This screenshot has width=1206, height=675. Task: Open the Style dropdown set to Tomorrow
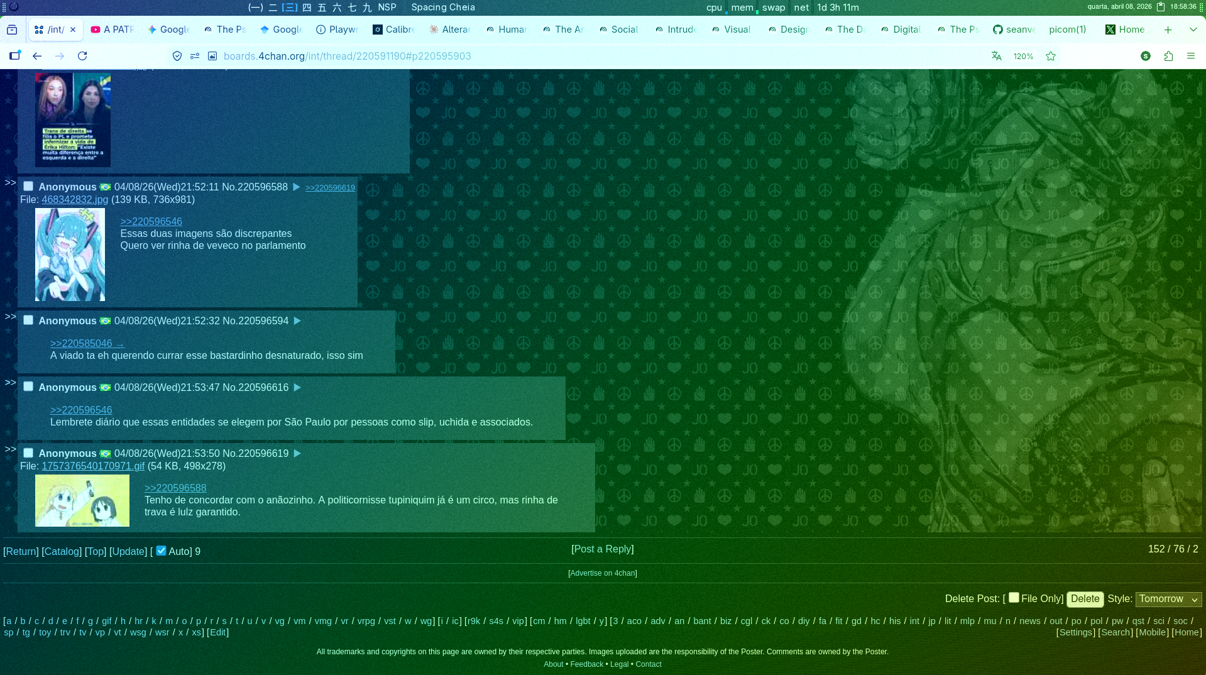[1168, 599]
